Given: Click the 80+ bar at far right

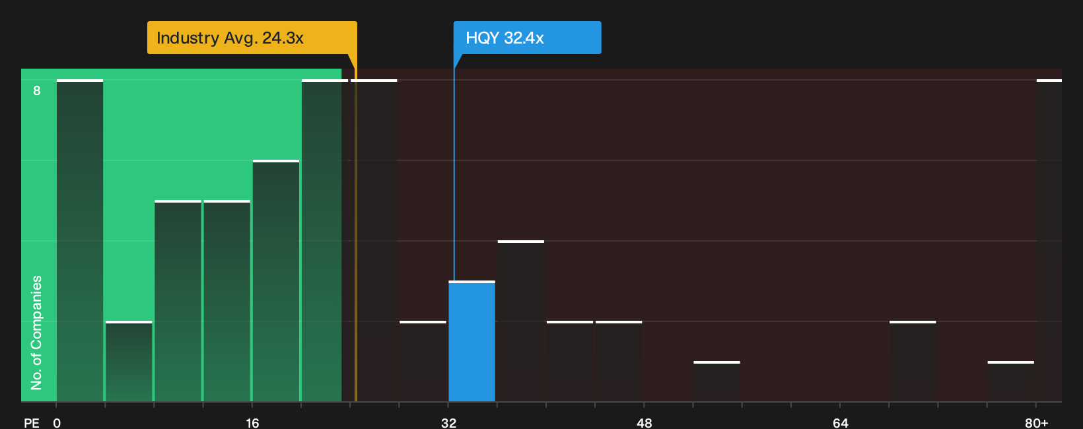Looking at the screenshot, I should 1049,240.
